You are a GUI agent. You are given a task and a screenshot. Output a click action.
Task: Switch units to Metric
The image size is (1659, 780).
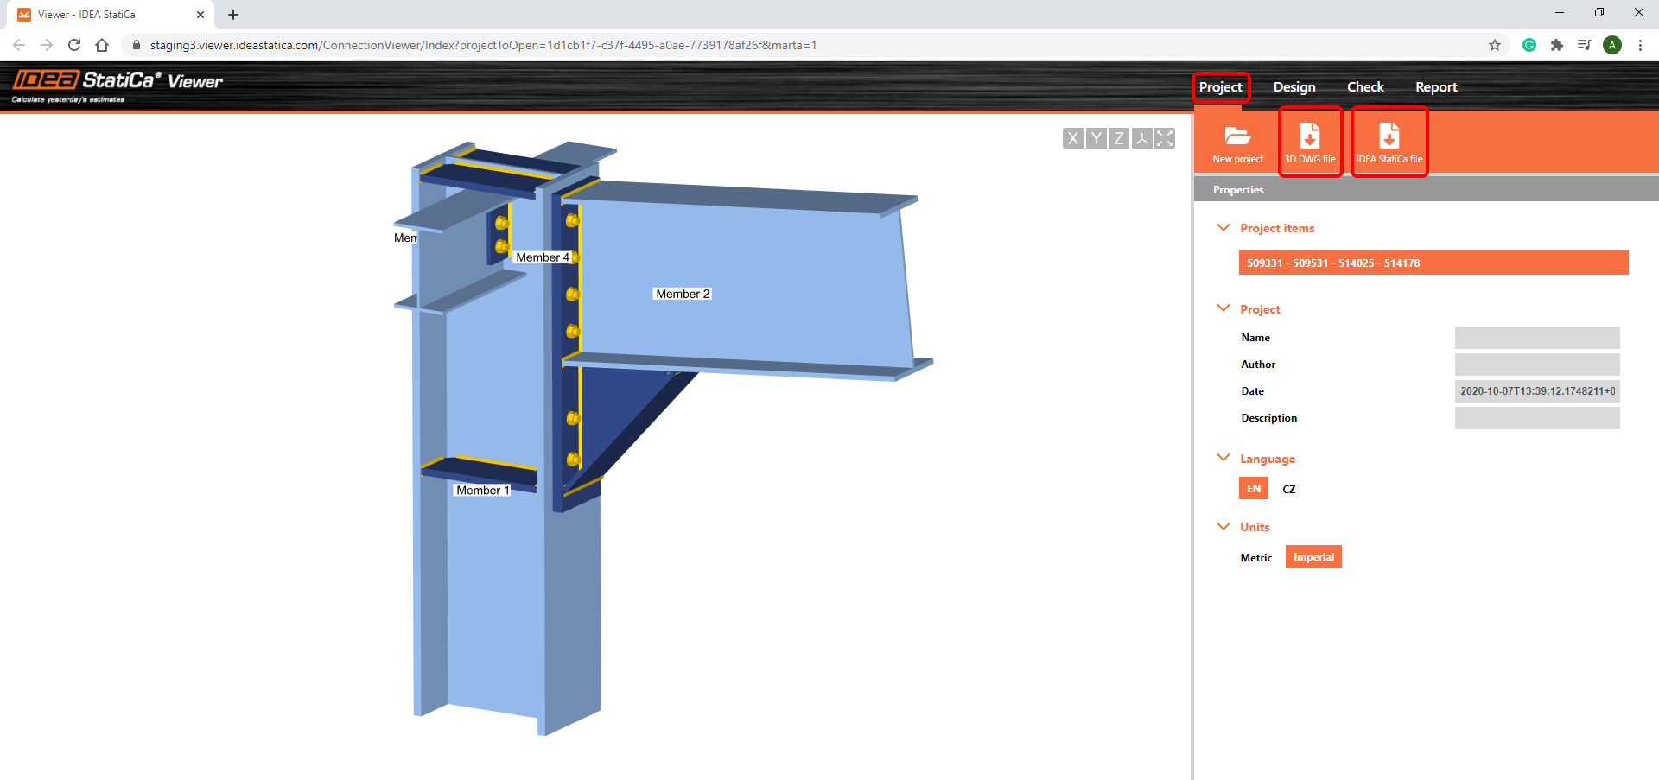1255,558
